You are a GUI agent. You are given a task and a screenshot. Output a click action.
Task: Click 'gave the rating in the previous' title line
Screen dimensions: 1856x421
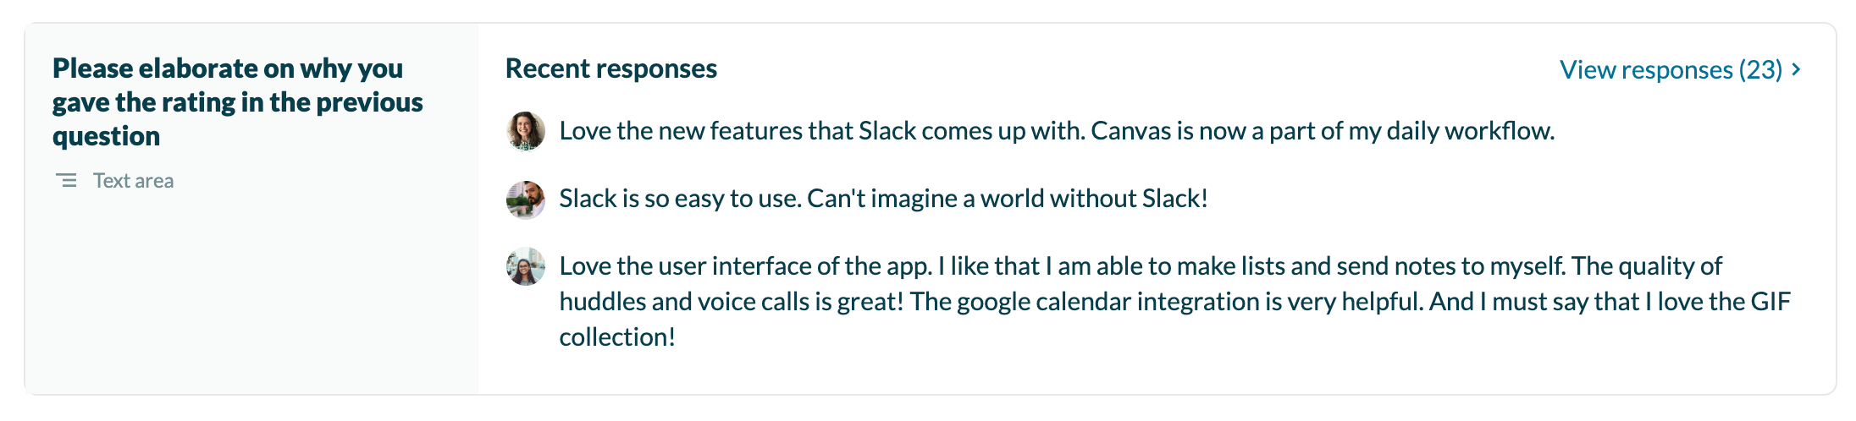click(237, 102)
